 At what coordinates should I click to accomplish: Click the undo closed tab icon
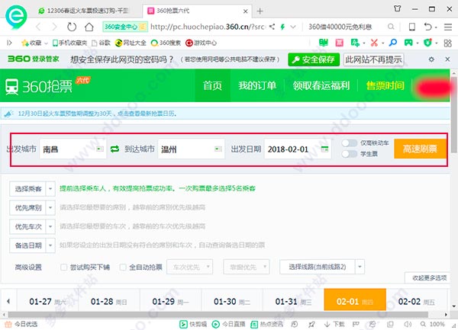427,27
